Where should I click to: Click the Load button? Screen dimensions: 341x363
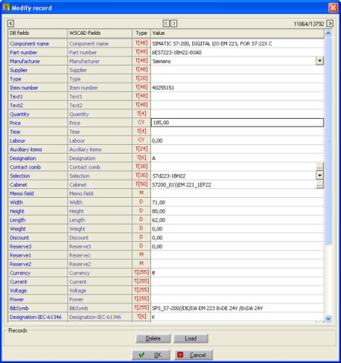191,338
